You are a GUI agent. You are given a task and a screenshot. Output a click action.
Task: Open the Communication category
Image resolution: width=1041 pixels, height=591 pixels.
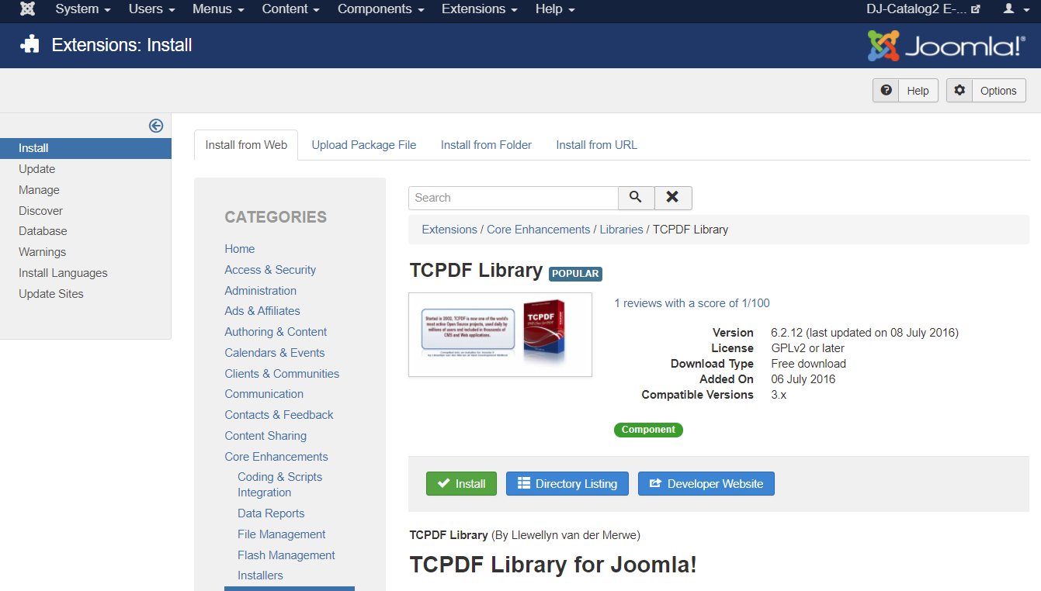pyautogui.click(x=264, y=394)
